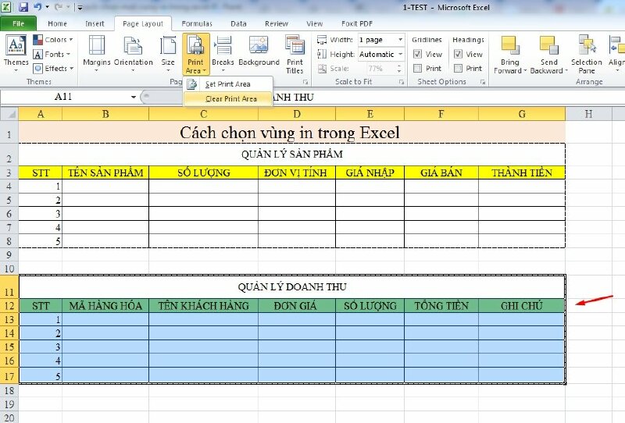Click the Save icon in quick access toolbar
625x423 pixels.
click(x=23, y=7)
